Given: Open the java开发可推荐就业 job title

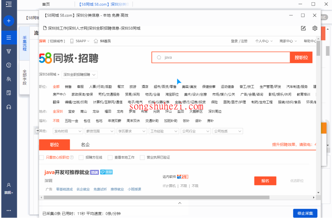Looking at the screenshot, I should (x=67, y=172).
